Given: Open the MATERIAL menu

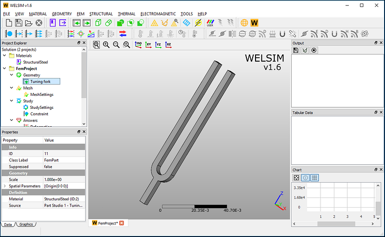Looking at the screenshot, I should (38, 14).
